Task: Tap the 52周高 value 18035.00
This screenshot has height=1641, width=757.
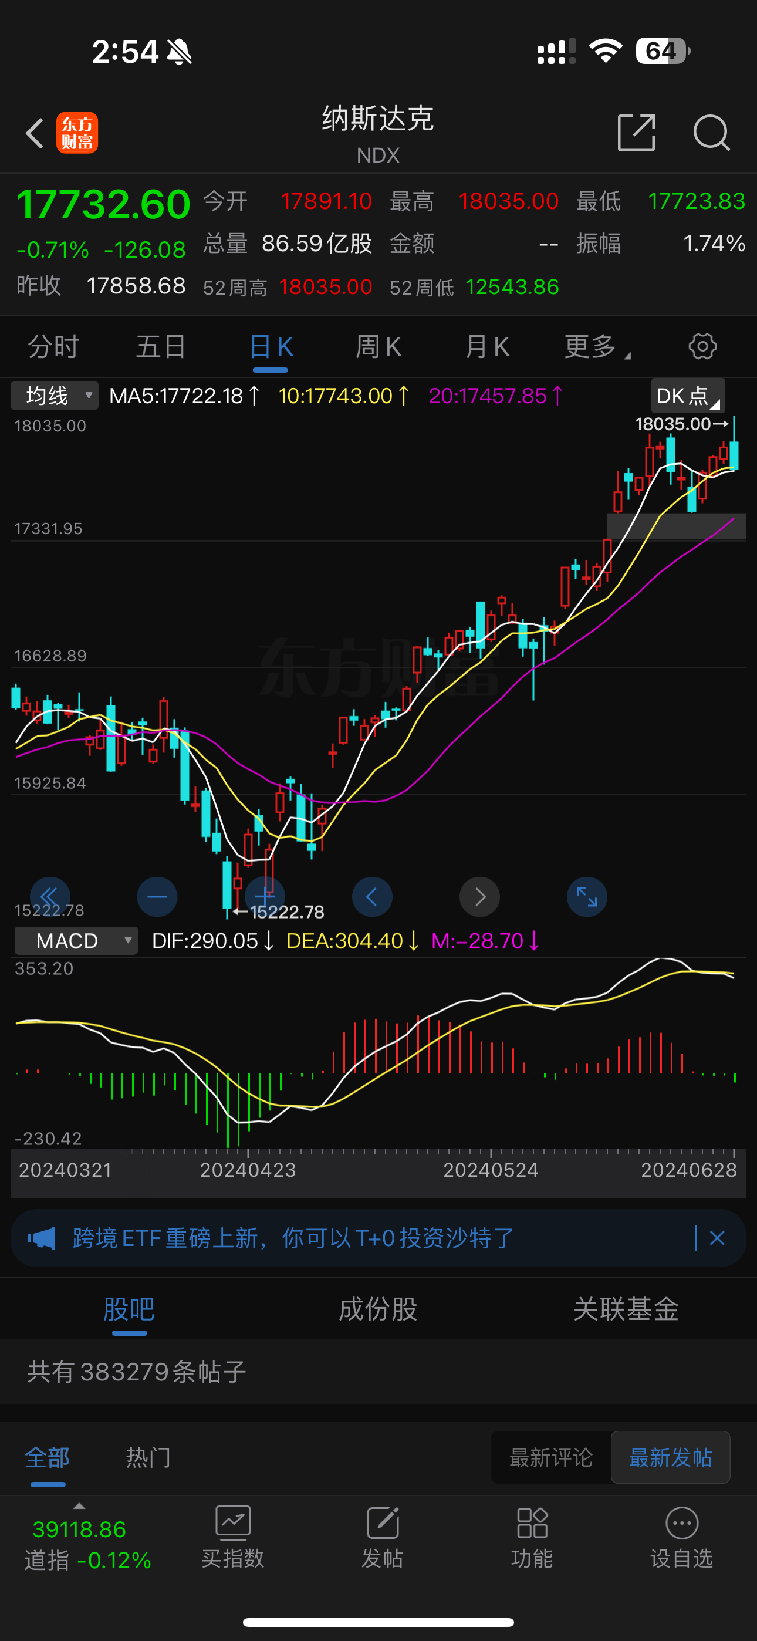Action: pos(326,286)
